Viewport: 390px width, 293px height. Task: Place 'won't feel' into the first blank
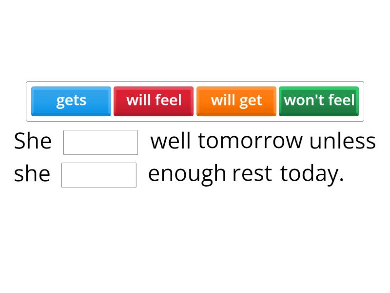click(x=100, y=141)
